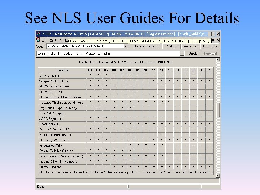Image resolution: width=260 pixels, height=195 pixels.
Task: Click the document icon left of the File menu
Action: 38,40
